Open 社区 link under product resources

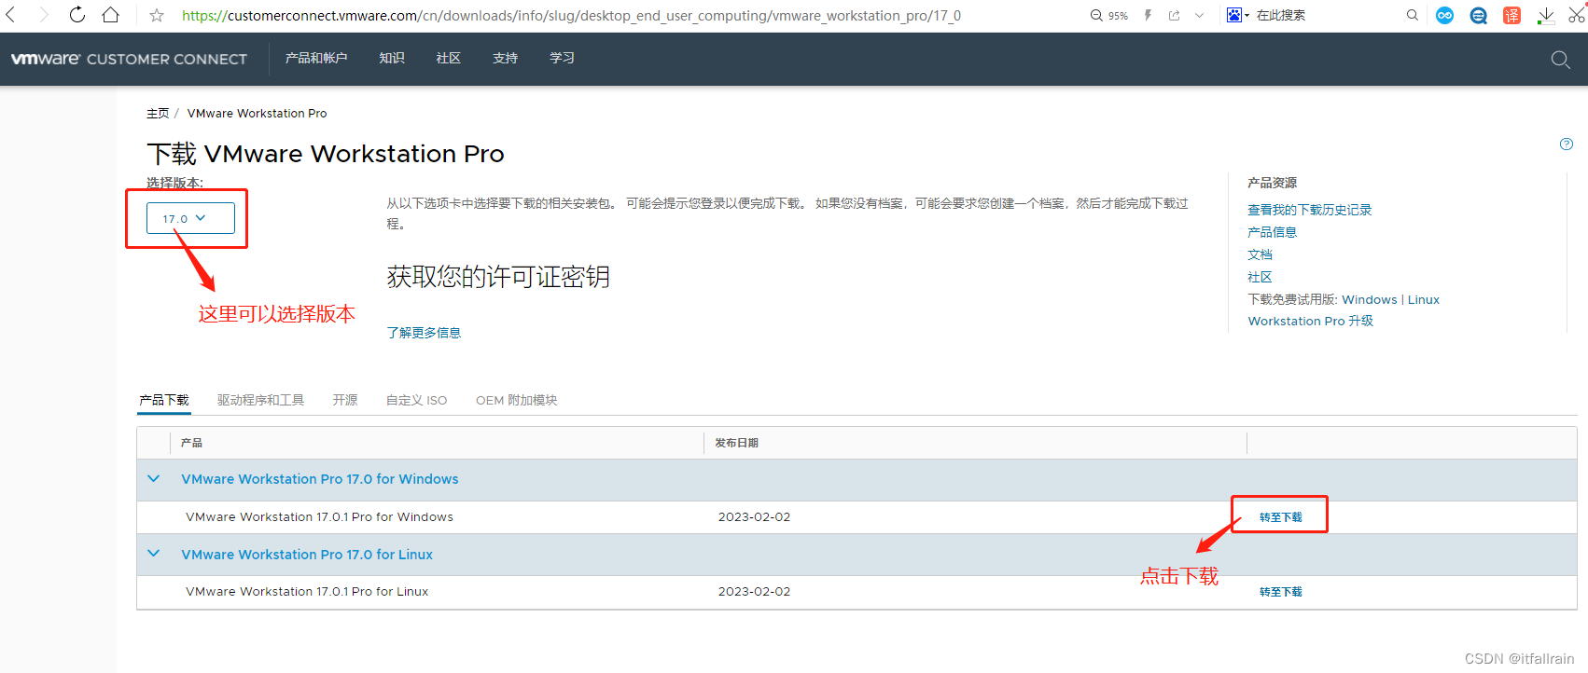coord(1261,277)
